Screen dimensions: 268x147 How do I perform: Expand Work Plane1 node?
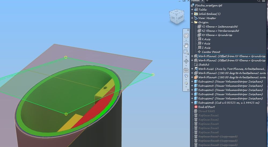[192, 56]
